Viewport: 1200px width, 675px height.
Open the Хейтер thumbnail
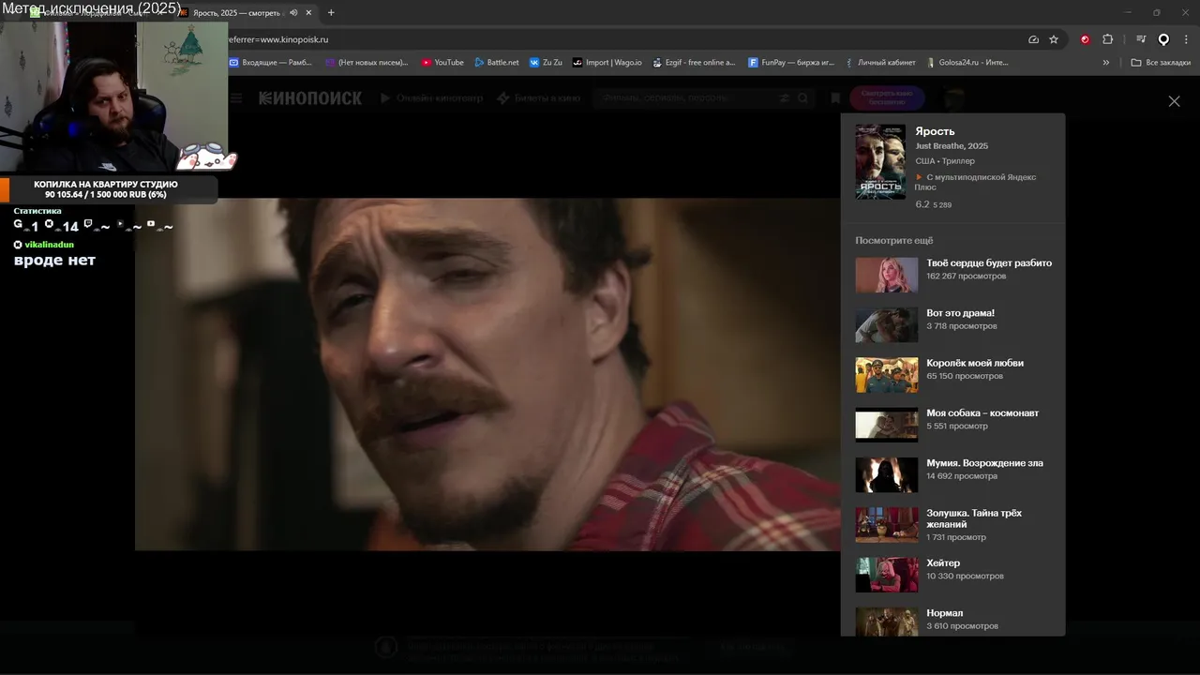(886, 575)
